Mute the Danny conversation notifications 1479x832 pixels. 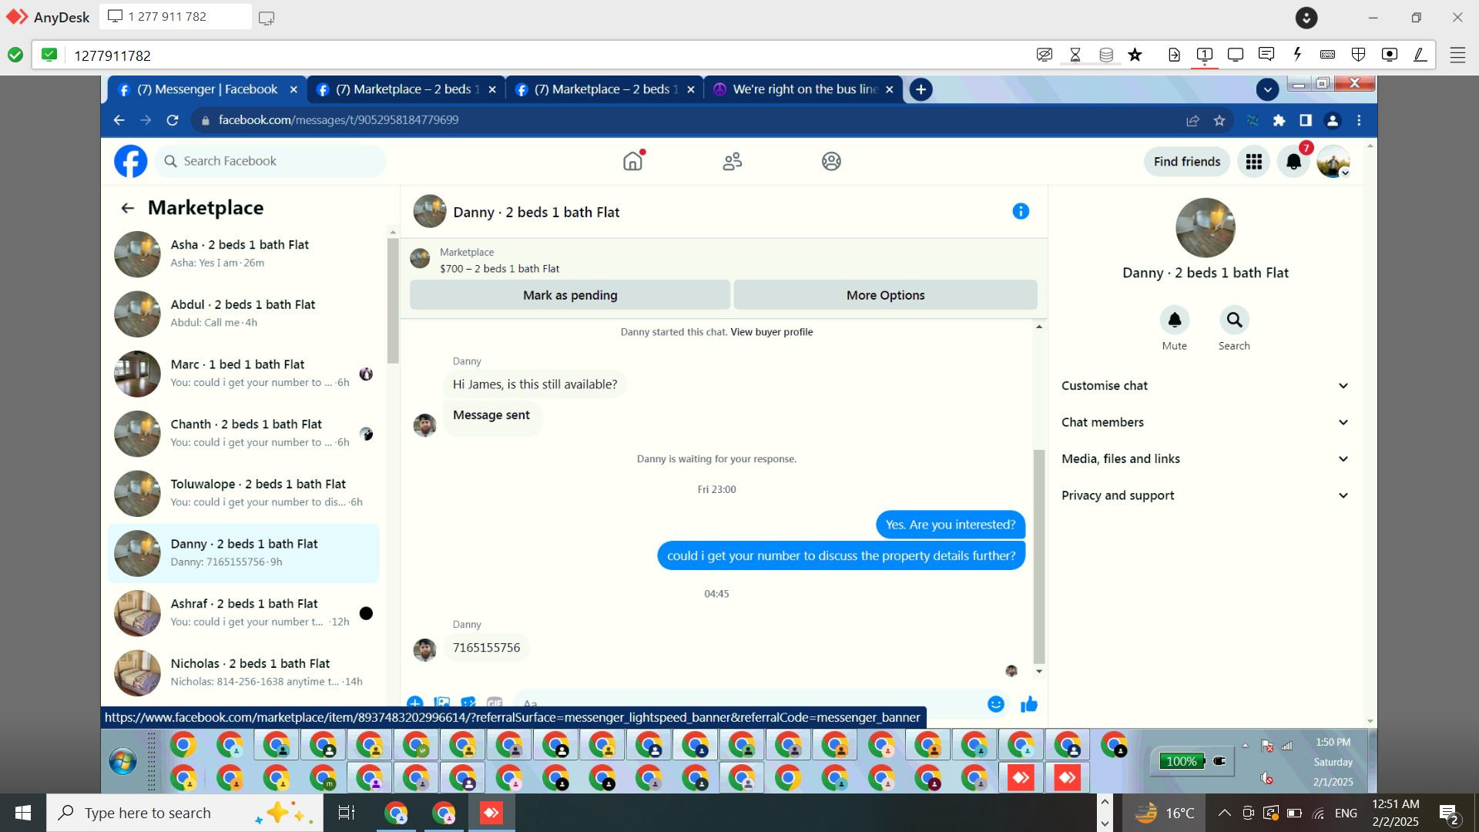click(1174, 320)
